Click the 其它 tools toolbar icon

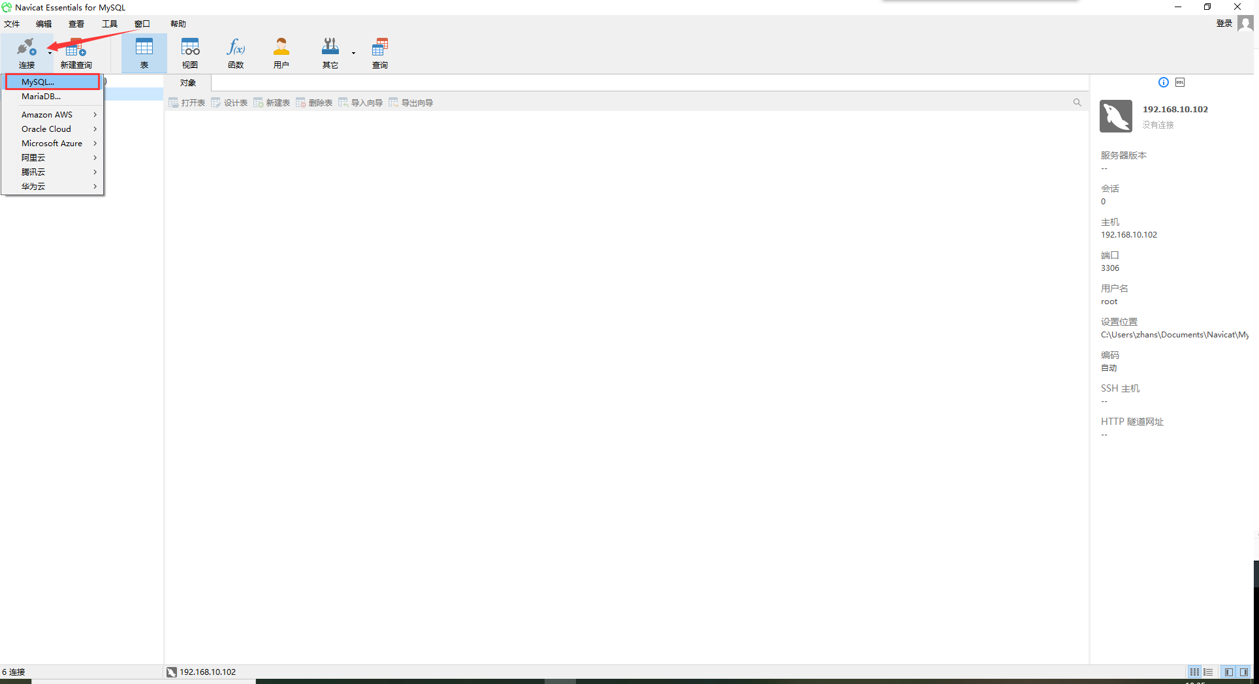click(330, 53)
